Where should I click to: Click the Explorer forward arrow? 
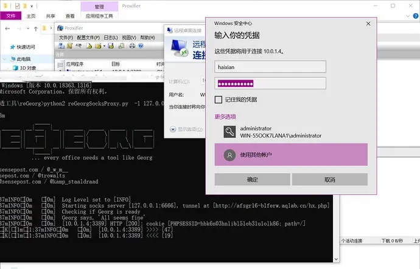pyautogui.click(x=19, y=29)
